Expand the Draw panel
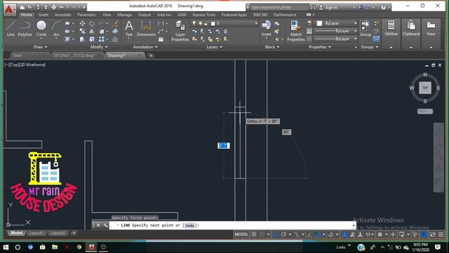449x253 pixels. pyautogui.click(x=41, y=47)
